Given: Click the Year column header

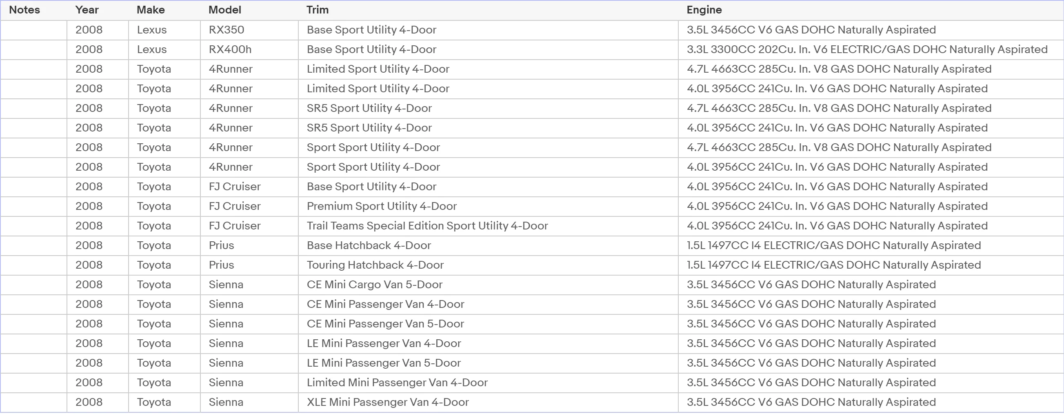Looking at the screenshot, I should coord(98,10).
